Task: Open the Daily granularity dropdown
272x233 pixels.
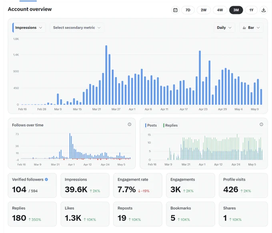Action: 224,28
